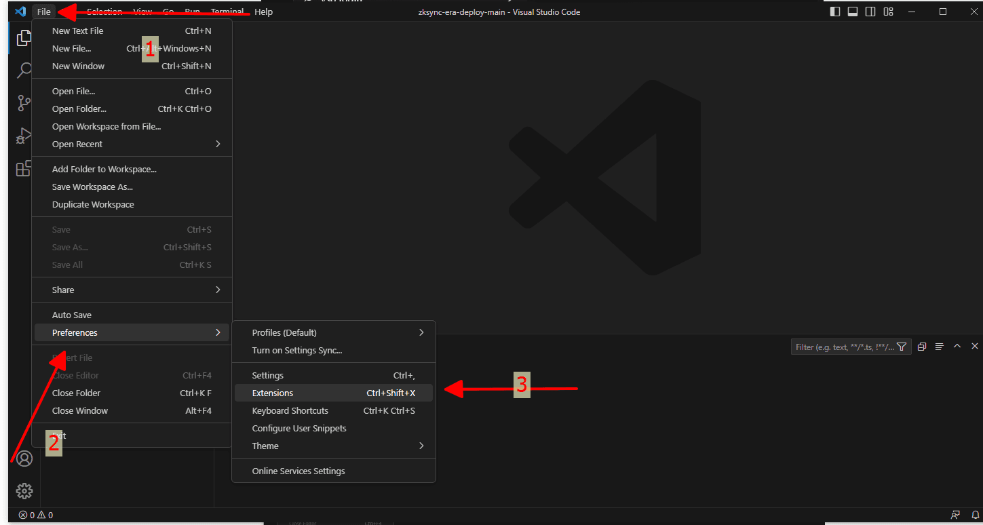Click the funnel filter icon in panel
This screenshot has height=525, width=983.
point(902,347)
